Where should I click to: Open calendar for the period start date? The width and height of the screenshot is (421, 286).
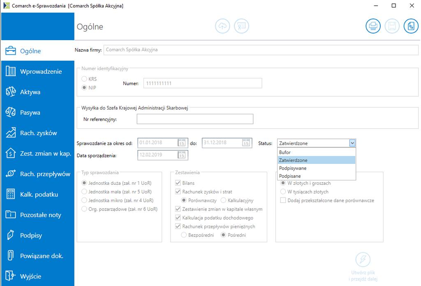click(x=182, y=143)
